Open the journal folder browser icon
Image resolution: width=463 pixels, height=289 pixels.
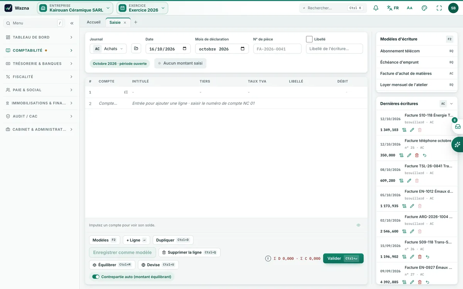tap(136, 49)
